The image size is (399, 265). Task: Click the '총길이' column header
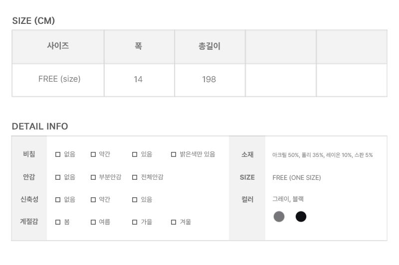tap(209, 47)
